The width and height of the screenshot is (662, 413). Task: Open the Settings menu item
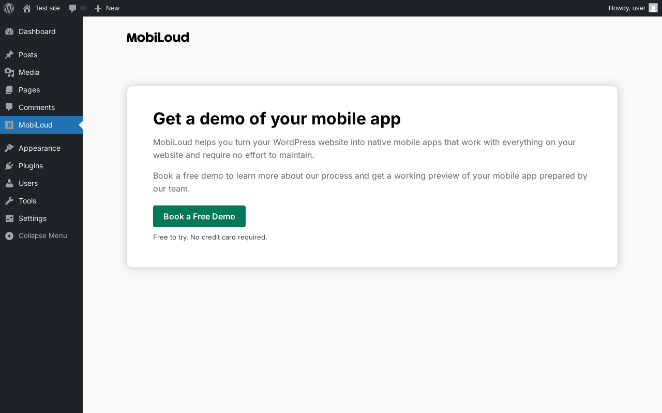[41, 218]
